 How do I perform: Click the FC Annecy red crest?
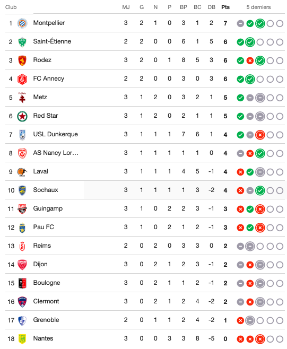pos(22,79)
